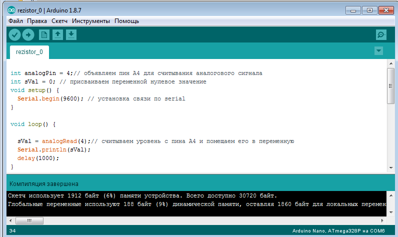Viewport: 398px width, 237px height.
Task: Click the 'void loop() {' line
Action: point(33,124)
